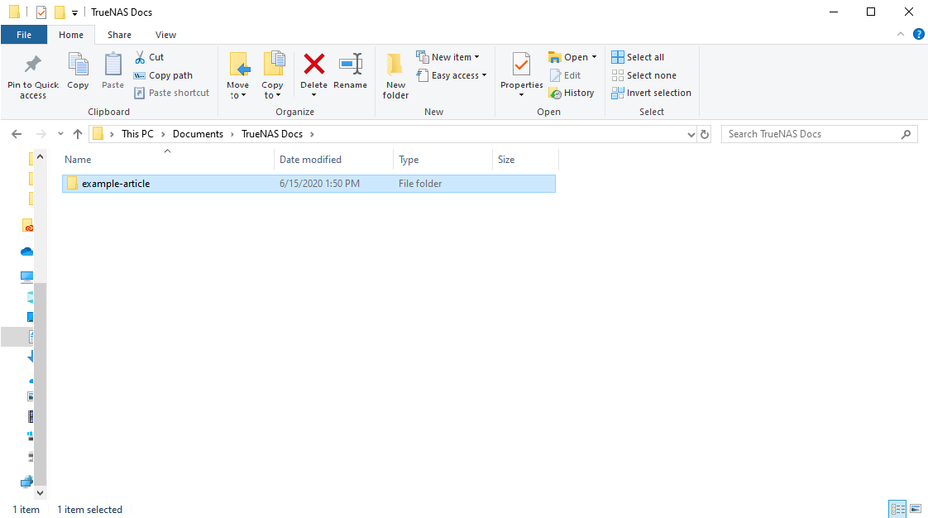Open the Easy access dropdown
928x518 pixels.
452,75
